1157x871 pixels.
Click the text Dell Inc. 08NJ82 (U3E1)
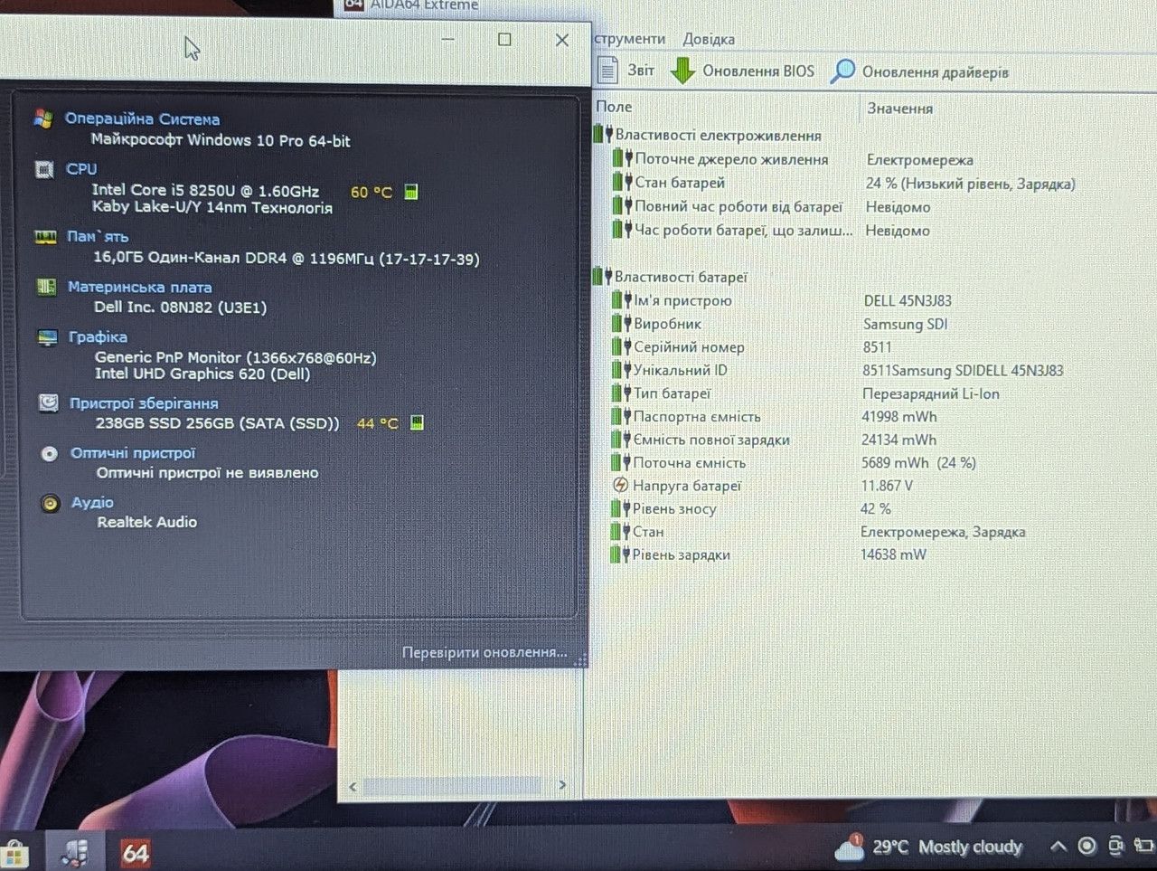[x=181, y=308]
